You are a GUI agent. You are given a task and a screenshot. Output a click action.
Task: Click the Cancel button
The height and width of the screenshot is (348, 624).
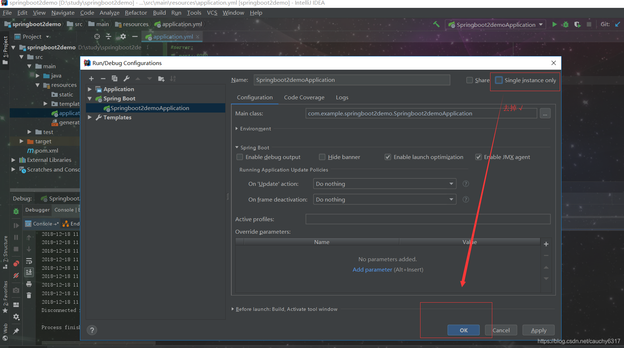pos(501,330)
